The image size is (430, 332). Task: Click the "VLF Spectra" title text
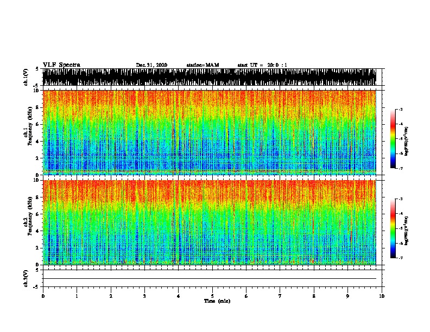coord(61,65)
